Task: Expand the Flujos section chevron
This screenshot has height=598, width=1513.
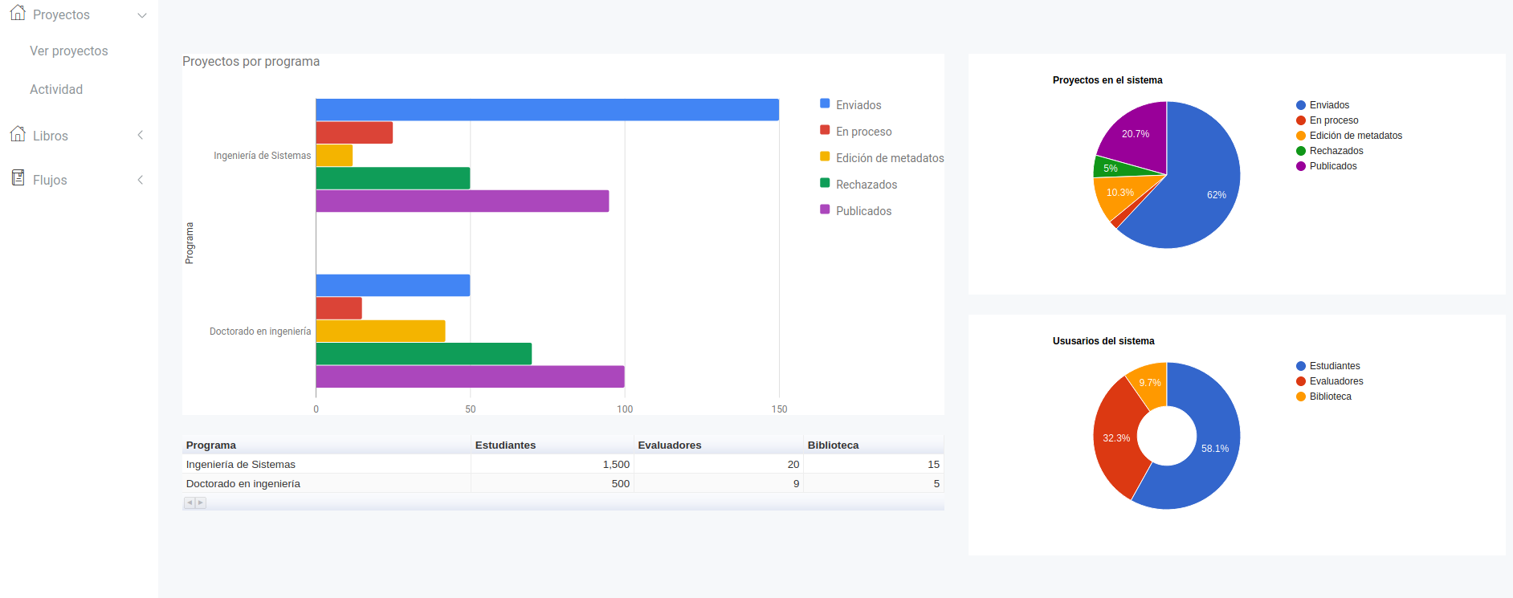Action: 141,180
